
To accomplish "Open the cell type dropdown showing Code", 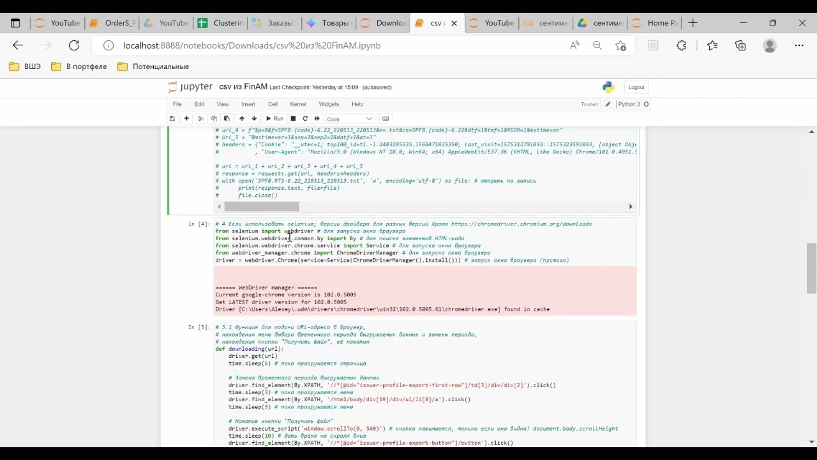I will tap(350, 119).
